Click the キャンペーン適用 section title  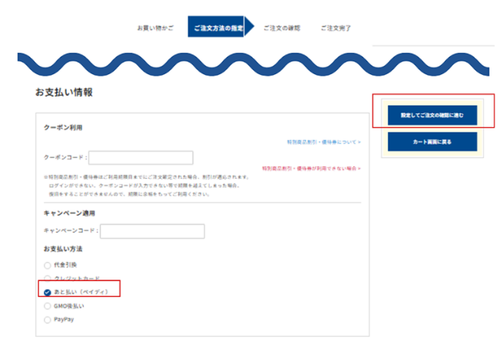(x=69, y=214)
